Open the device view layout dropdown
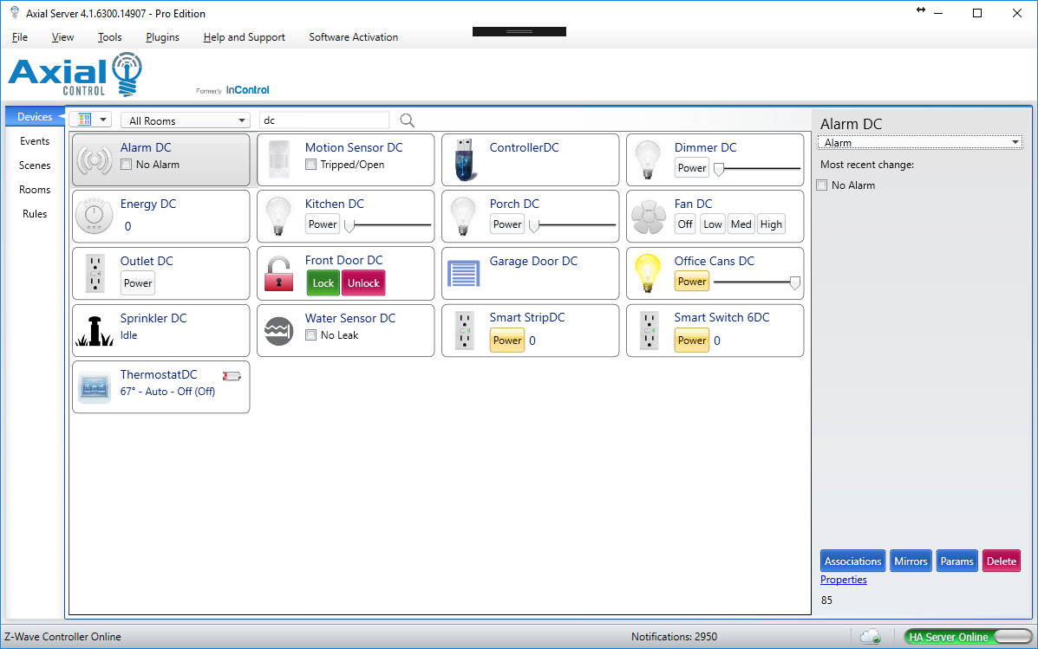The height and width of the screenshot is (649, 1038). tap(90, 120)
